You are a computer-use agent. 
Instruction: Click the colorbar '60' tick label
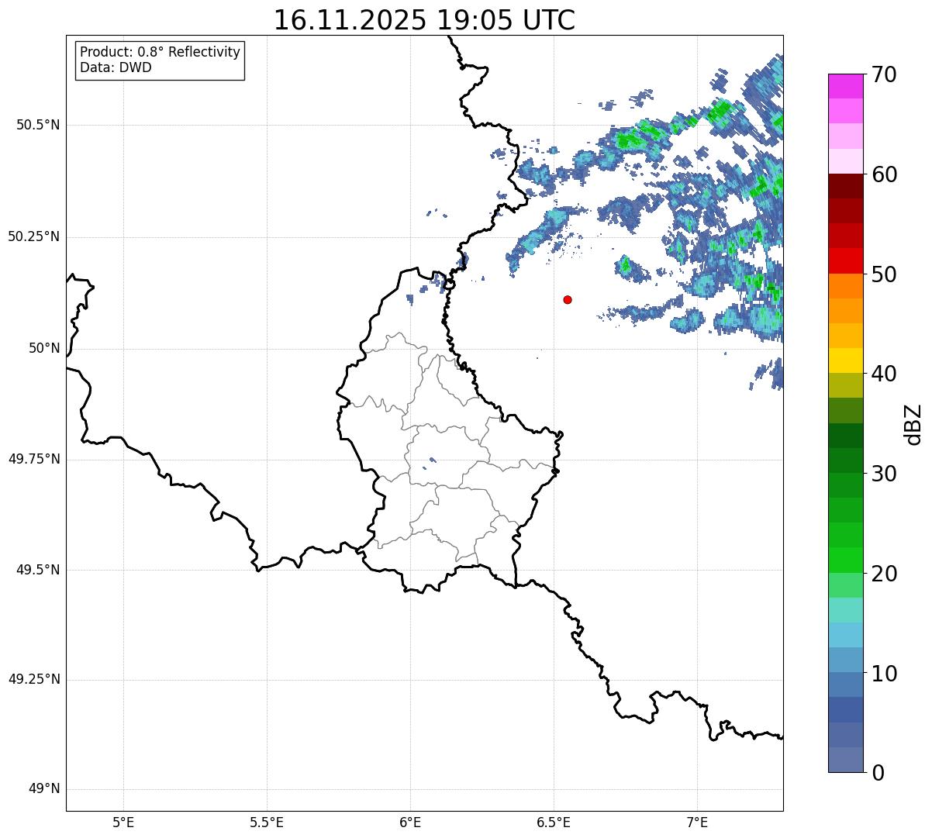(884, 174)
